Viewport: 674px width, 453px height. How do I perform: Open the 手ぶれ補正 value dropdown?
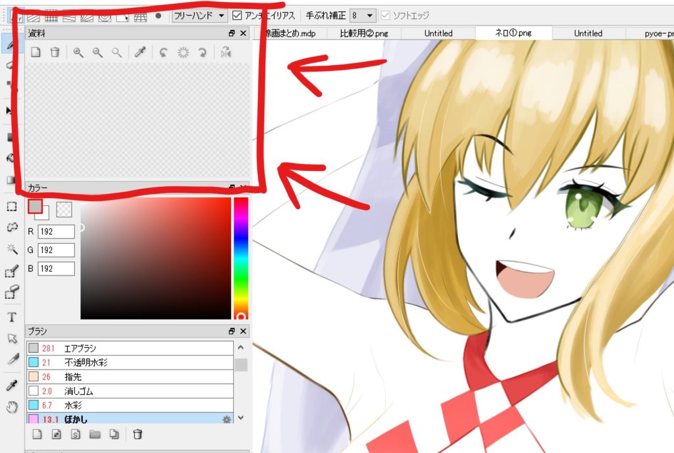(363, 14)
